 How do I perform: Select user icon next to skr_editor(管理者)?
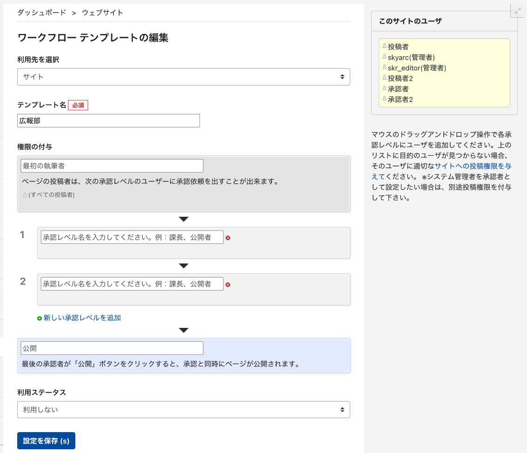[385, 67]
